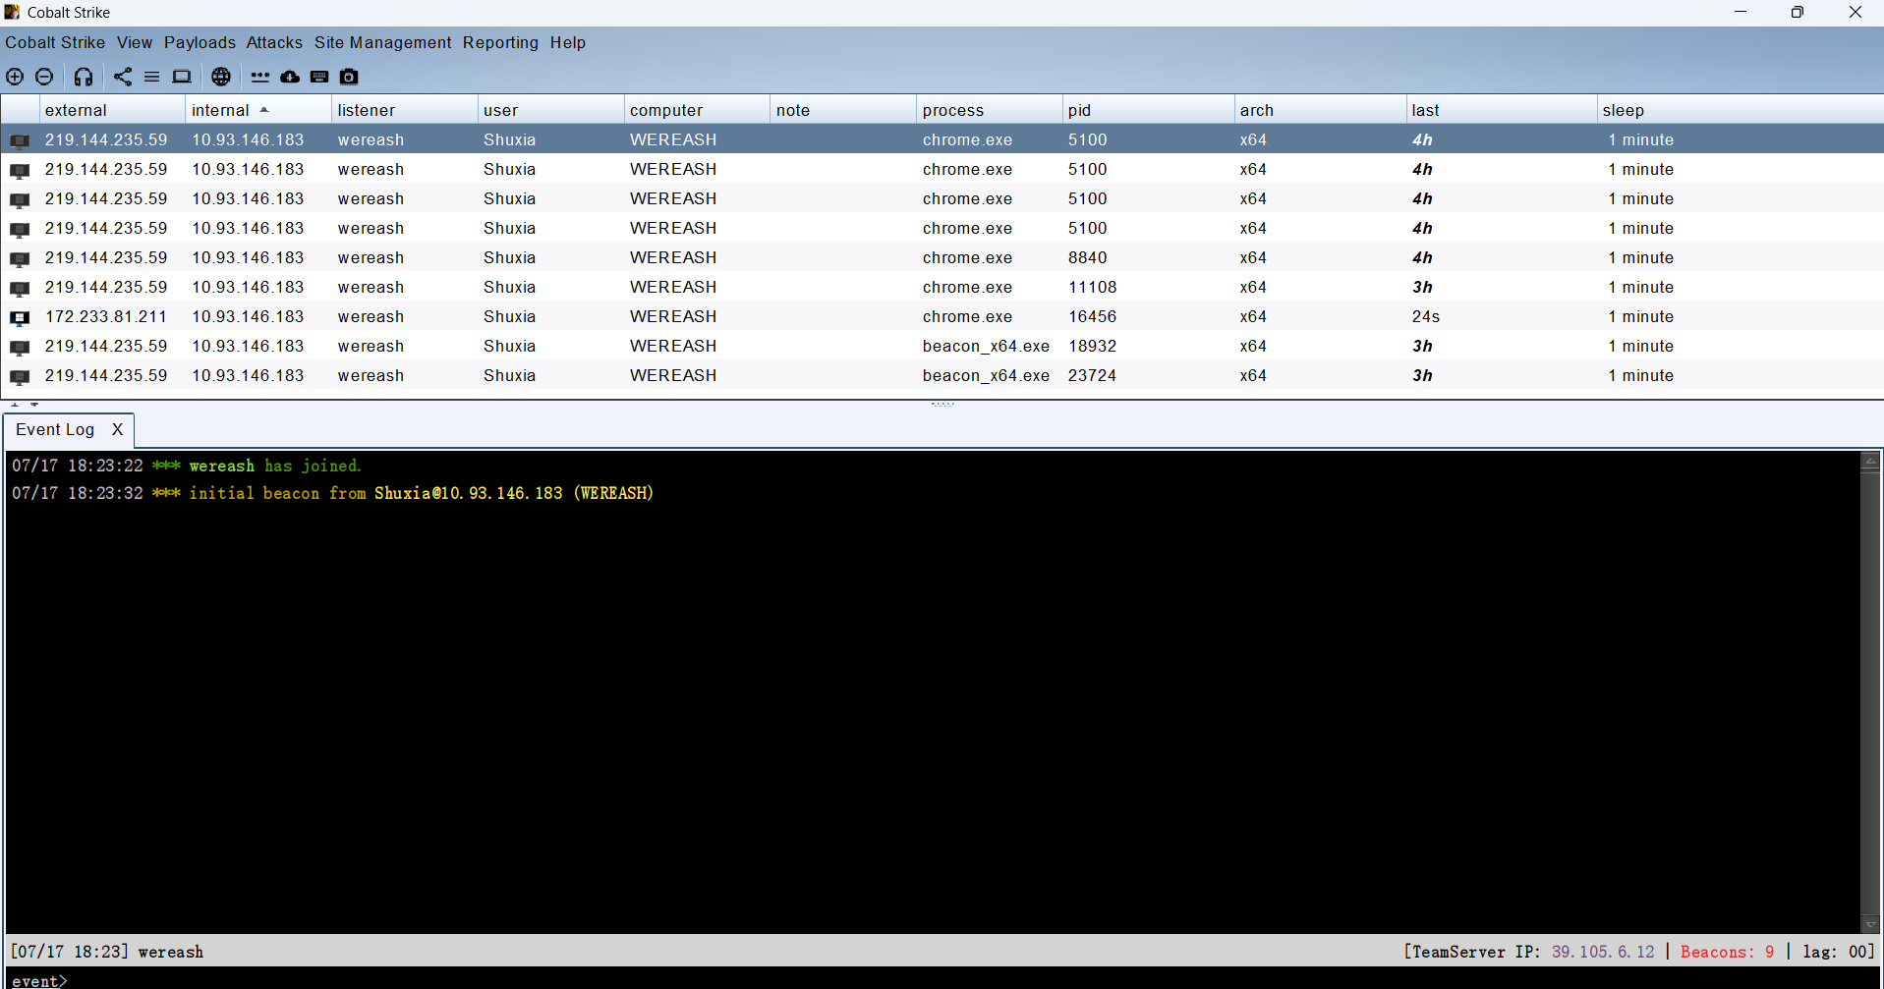Sort by computer column header
This screenshot has height=989, width=1884.
coord(697,110)
